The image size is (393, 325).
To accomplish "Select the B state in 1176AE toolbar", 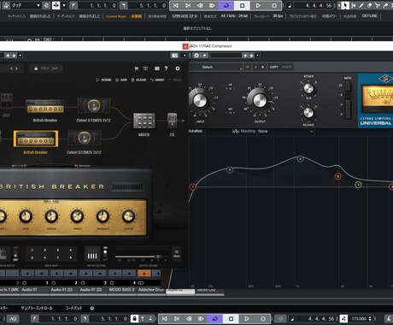I will tap(262, 67).
